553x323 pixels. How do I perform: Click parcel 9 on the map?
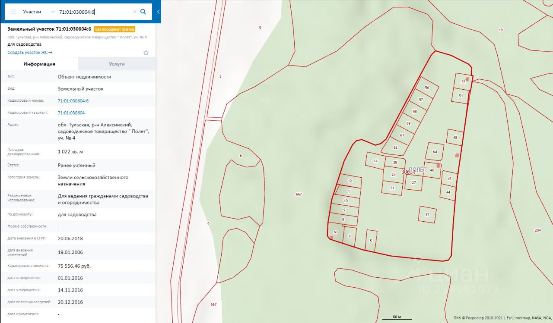tap(344, 210)
